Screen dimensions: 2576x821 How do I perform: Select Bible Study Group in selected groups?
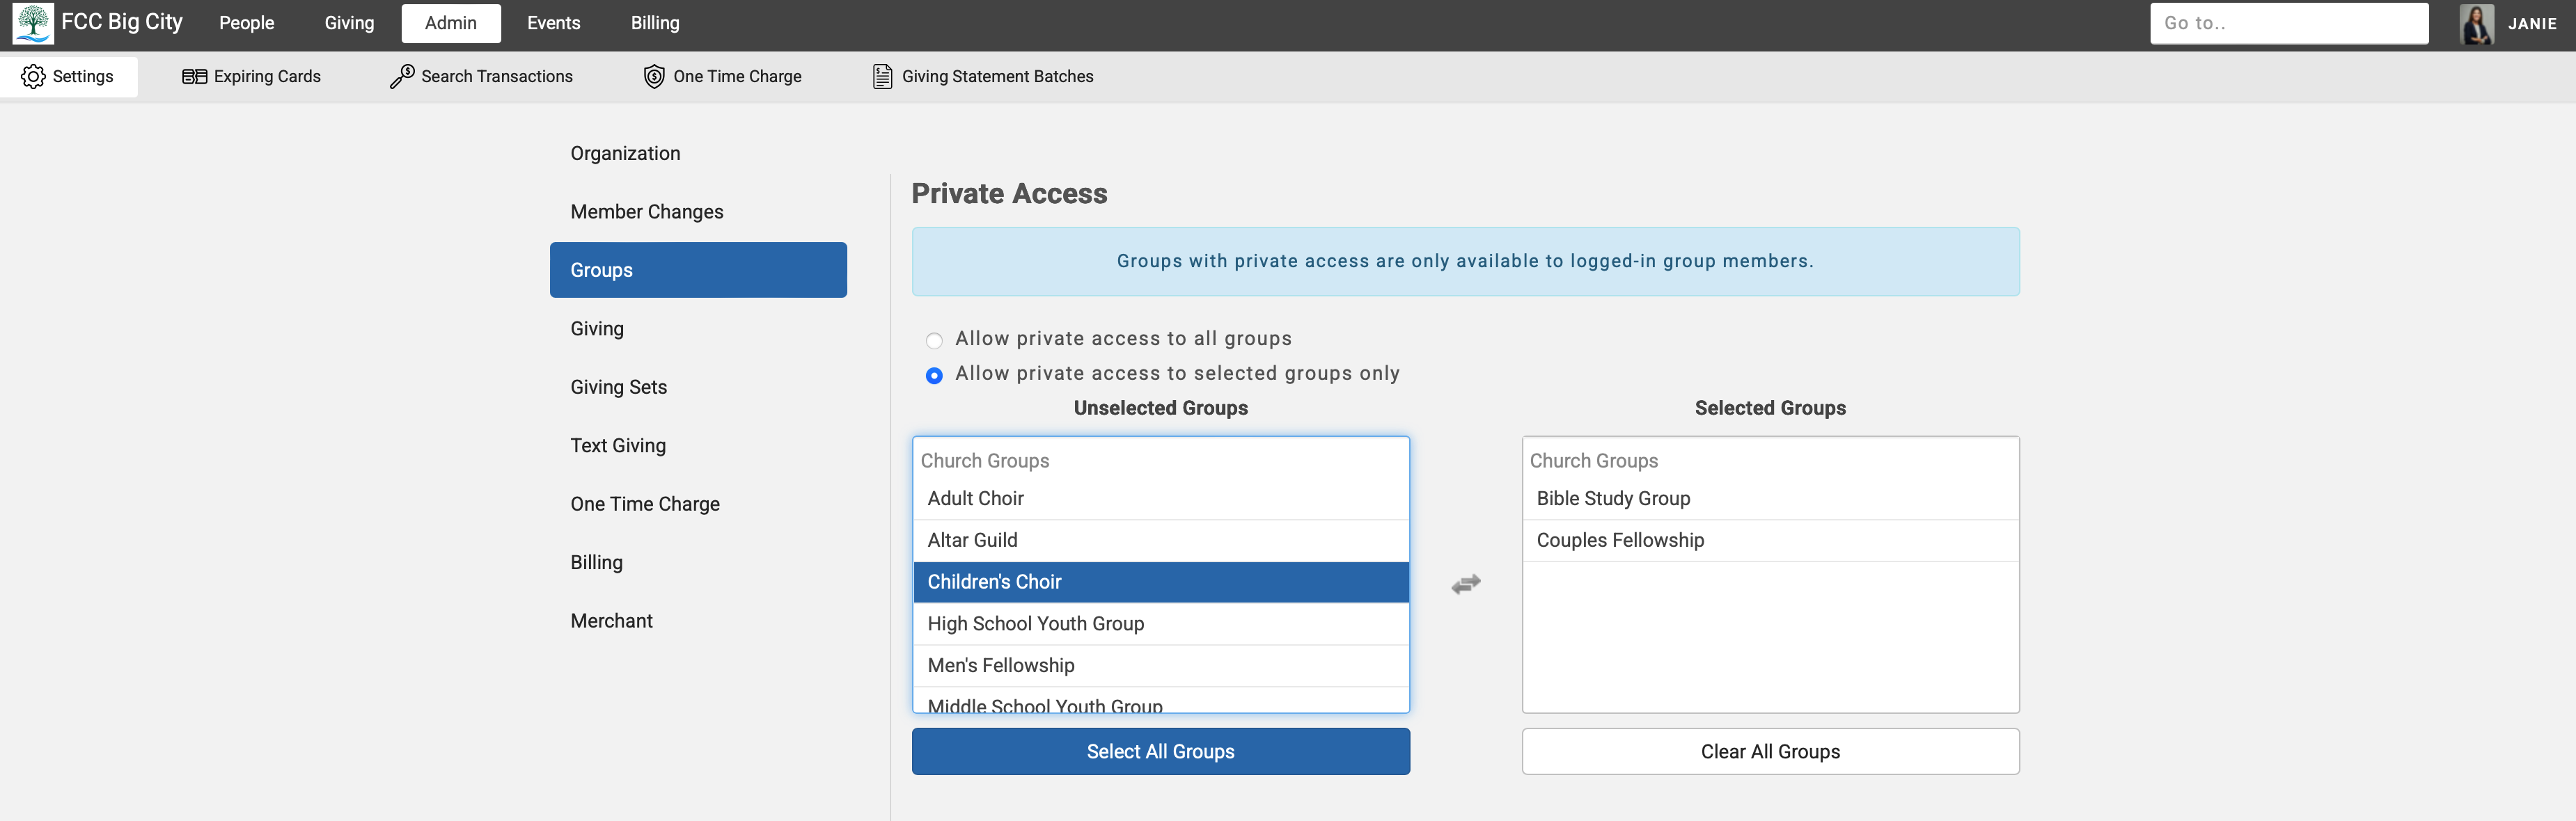(x=1613, y=498)
